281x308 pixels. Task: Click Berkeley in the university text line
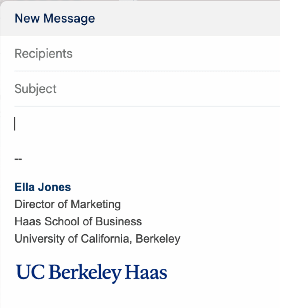[x=158, y=239]
